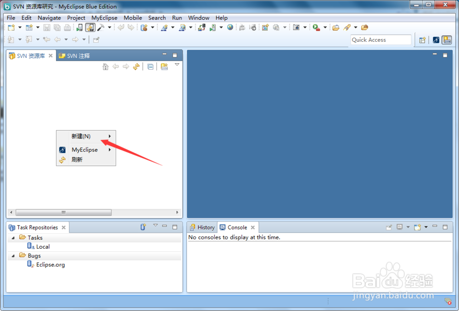Click the Display Selected Console icon

[400, 227]
